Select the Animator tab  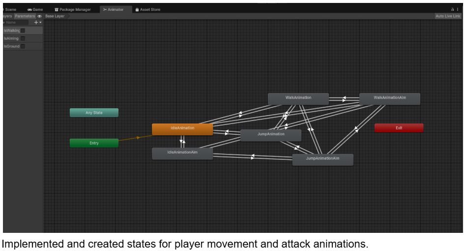(115, 9)
